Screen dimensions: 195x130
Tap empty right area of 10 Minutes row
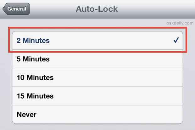click(142, 77)
